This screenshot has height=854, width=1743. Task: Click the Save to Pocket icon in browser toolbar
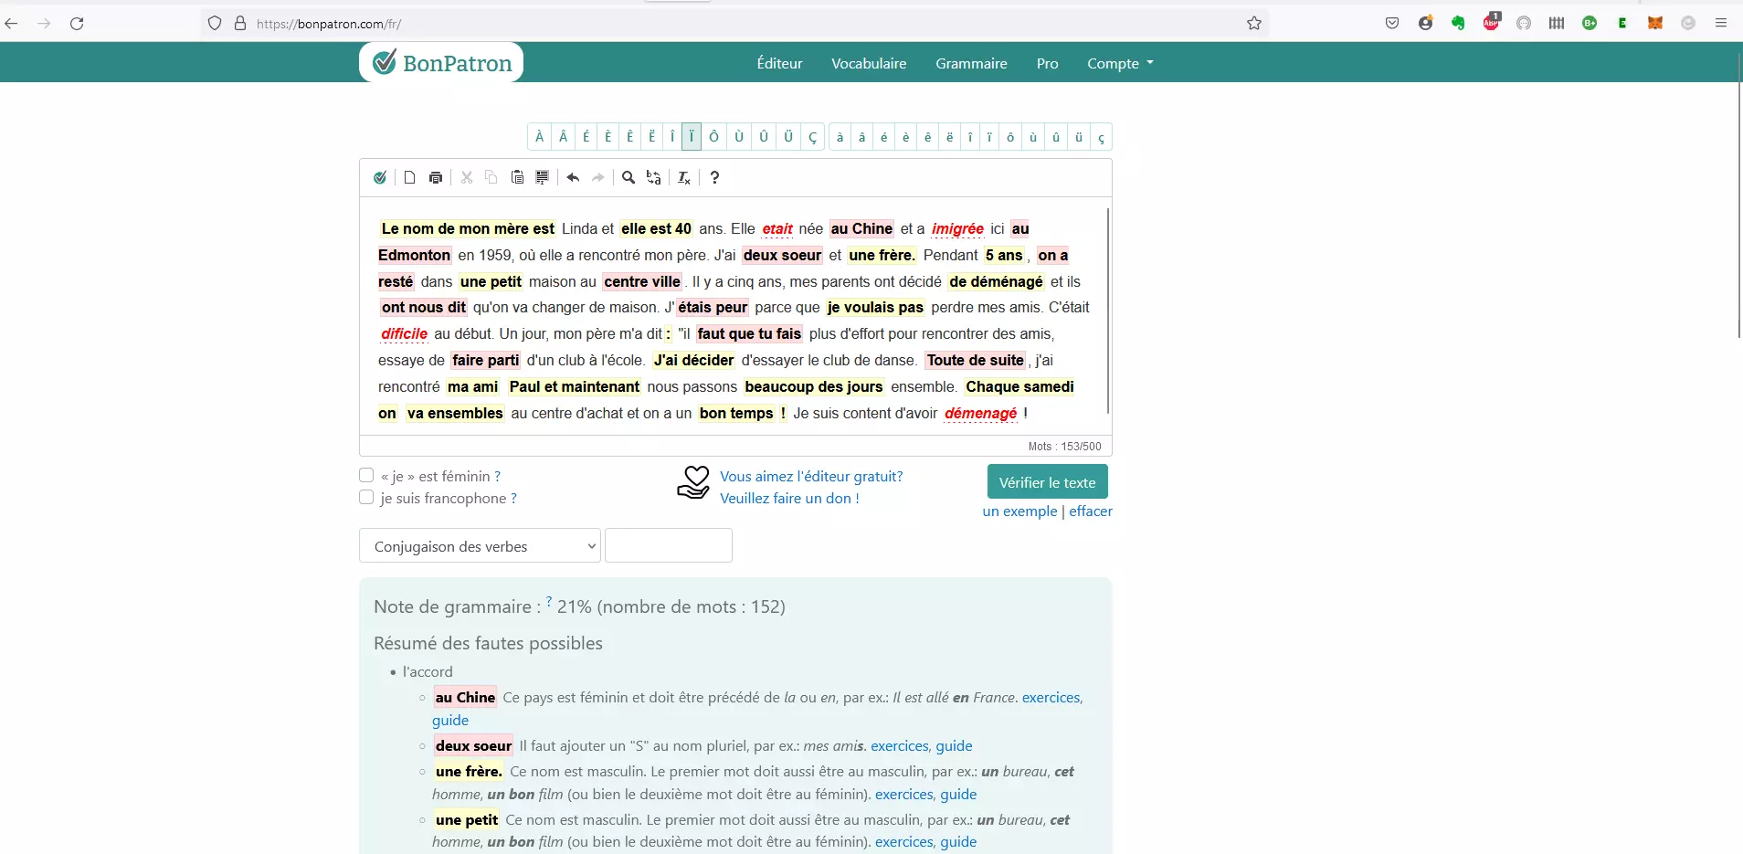coord(1392,23)
